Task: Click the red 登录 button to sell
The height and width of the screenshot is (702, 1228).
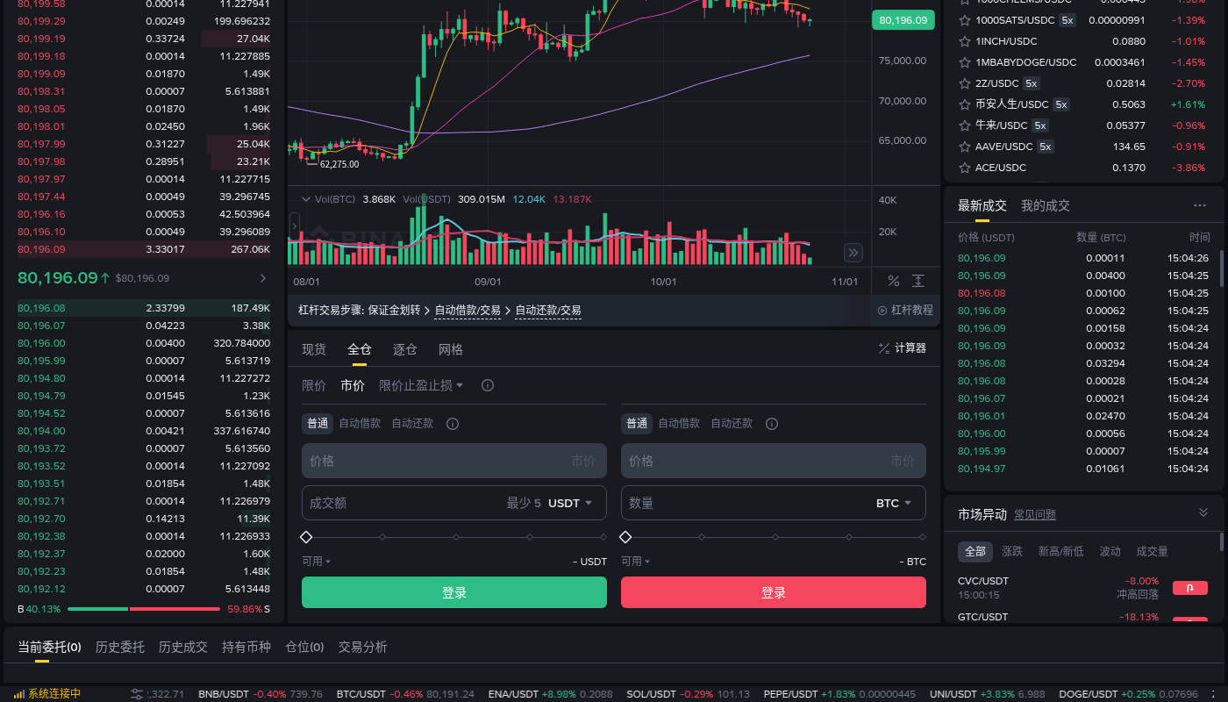Action: [774, 592]
